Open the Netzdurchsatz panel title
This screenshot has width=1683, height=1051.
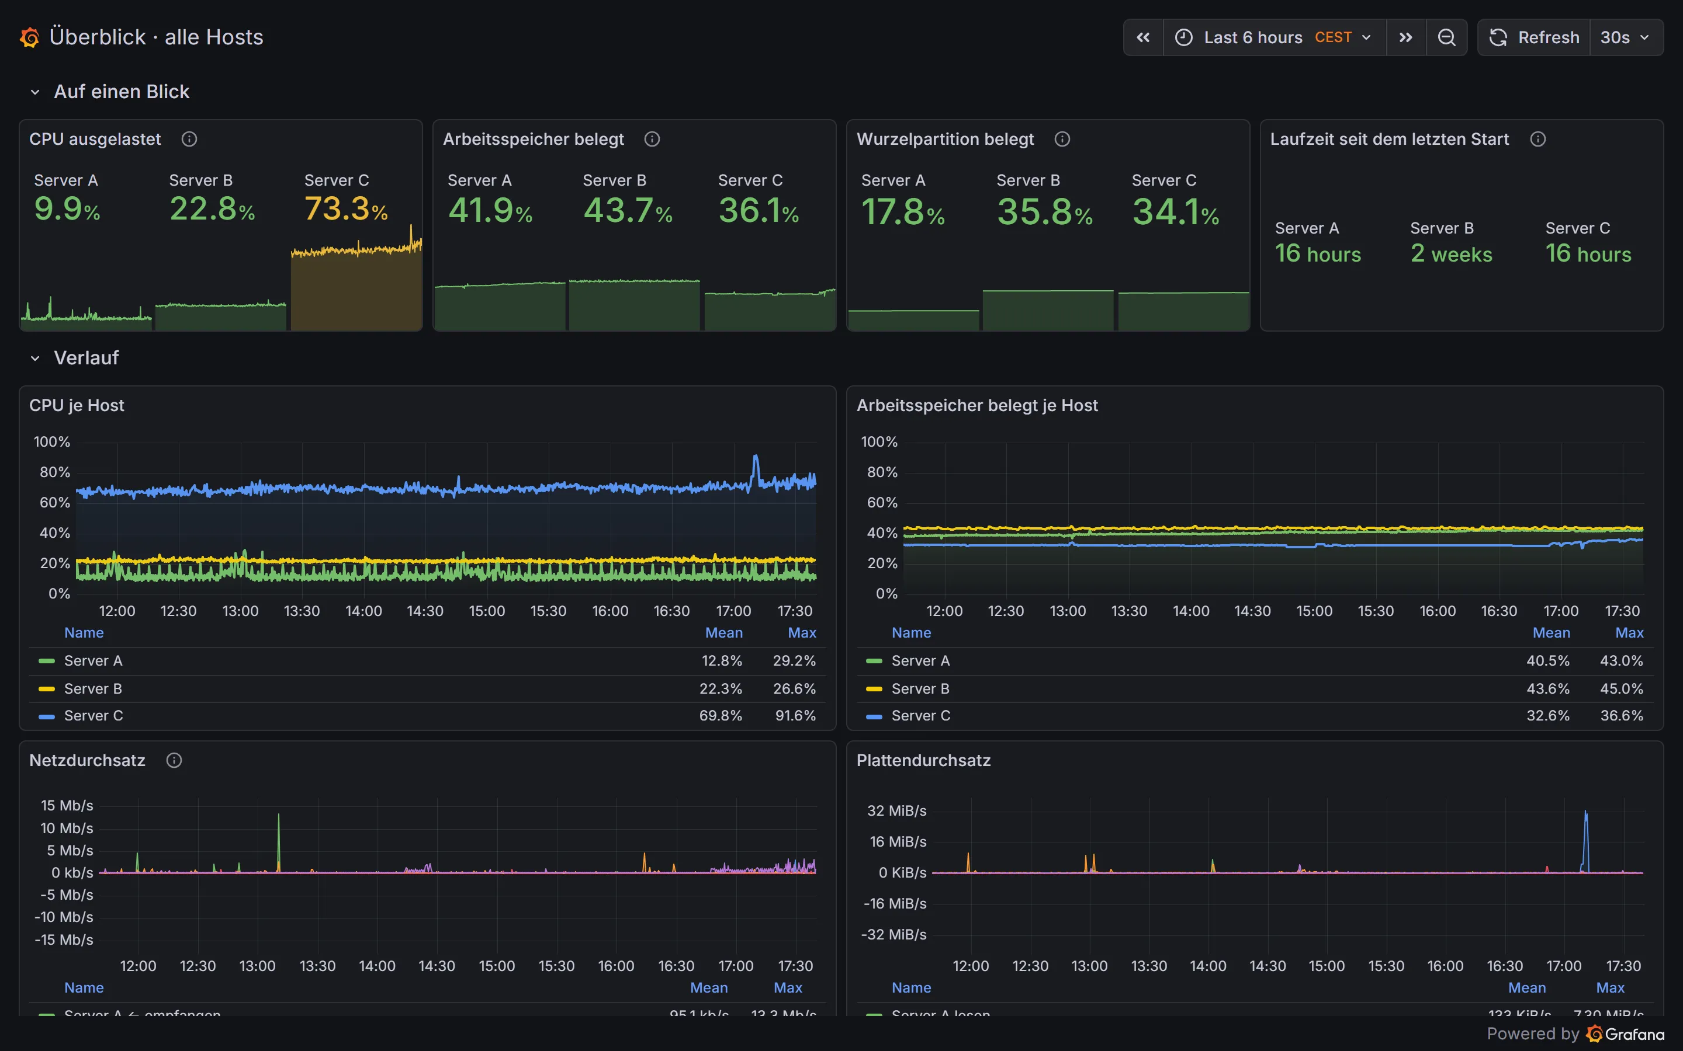point(87,760)
